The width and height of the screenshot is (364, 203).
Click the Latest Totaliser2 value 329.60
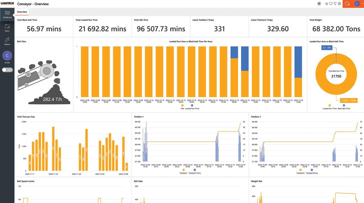pyautogui.click(x=278, y=29)
